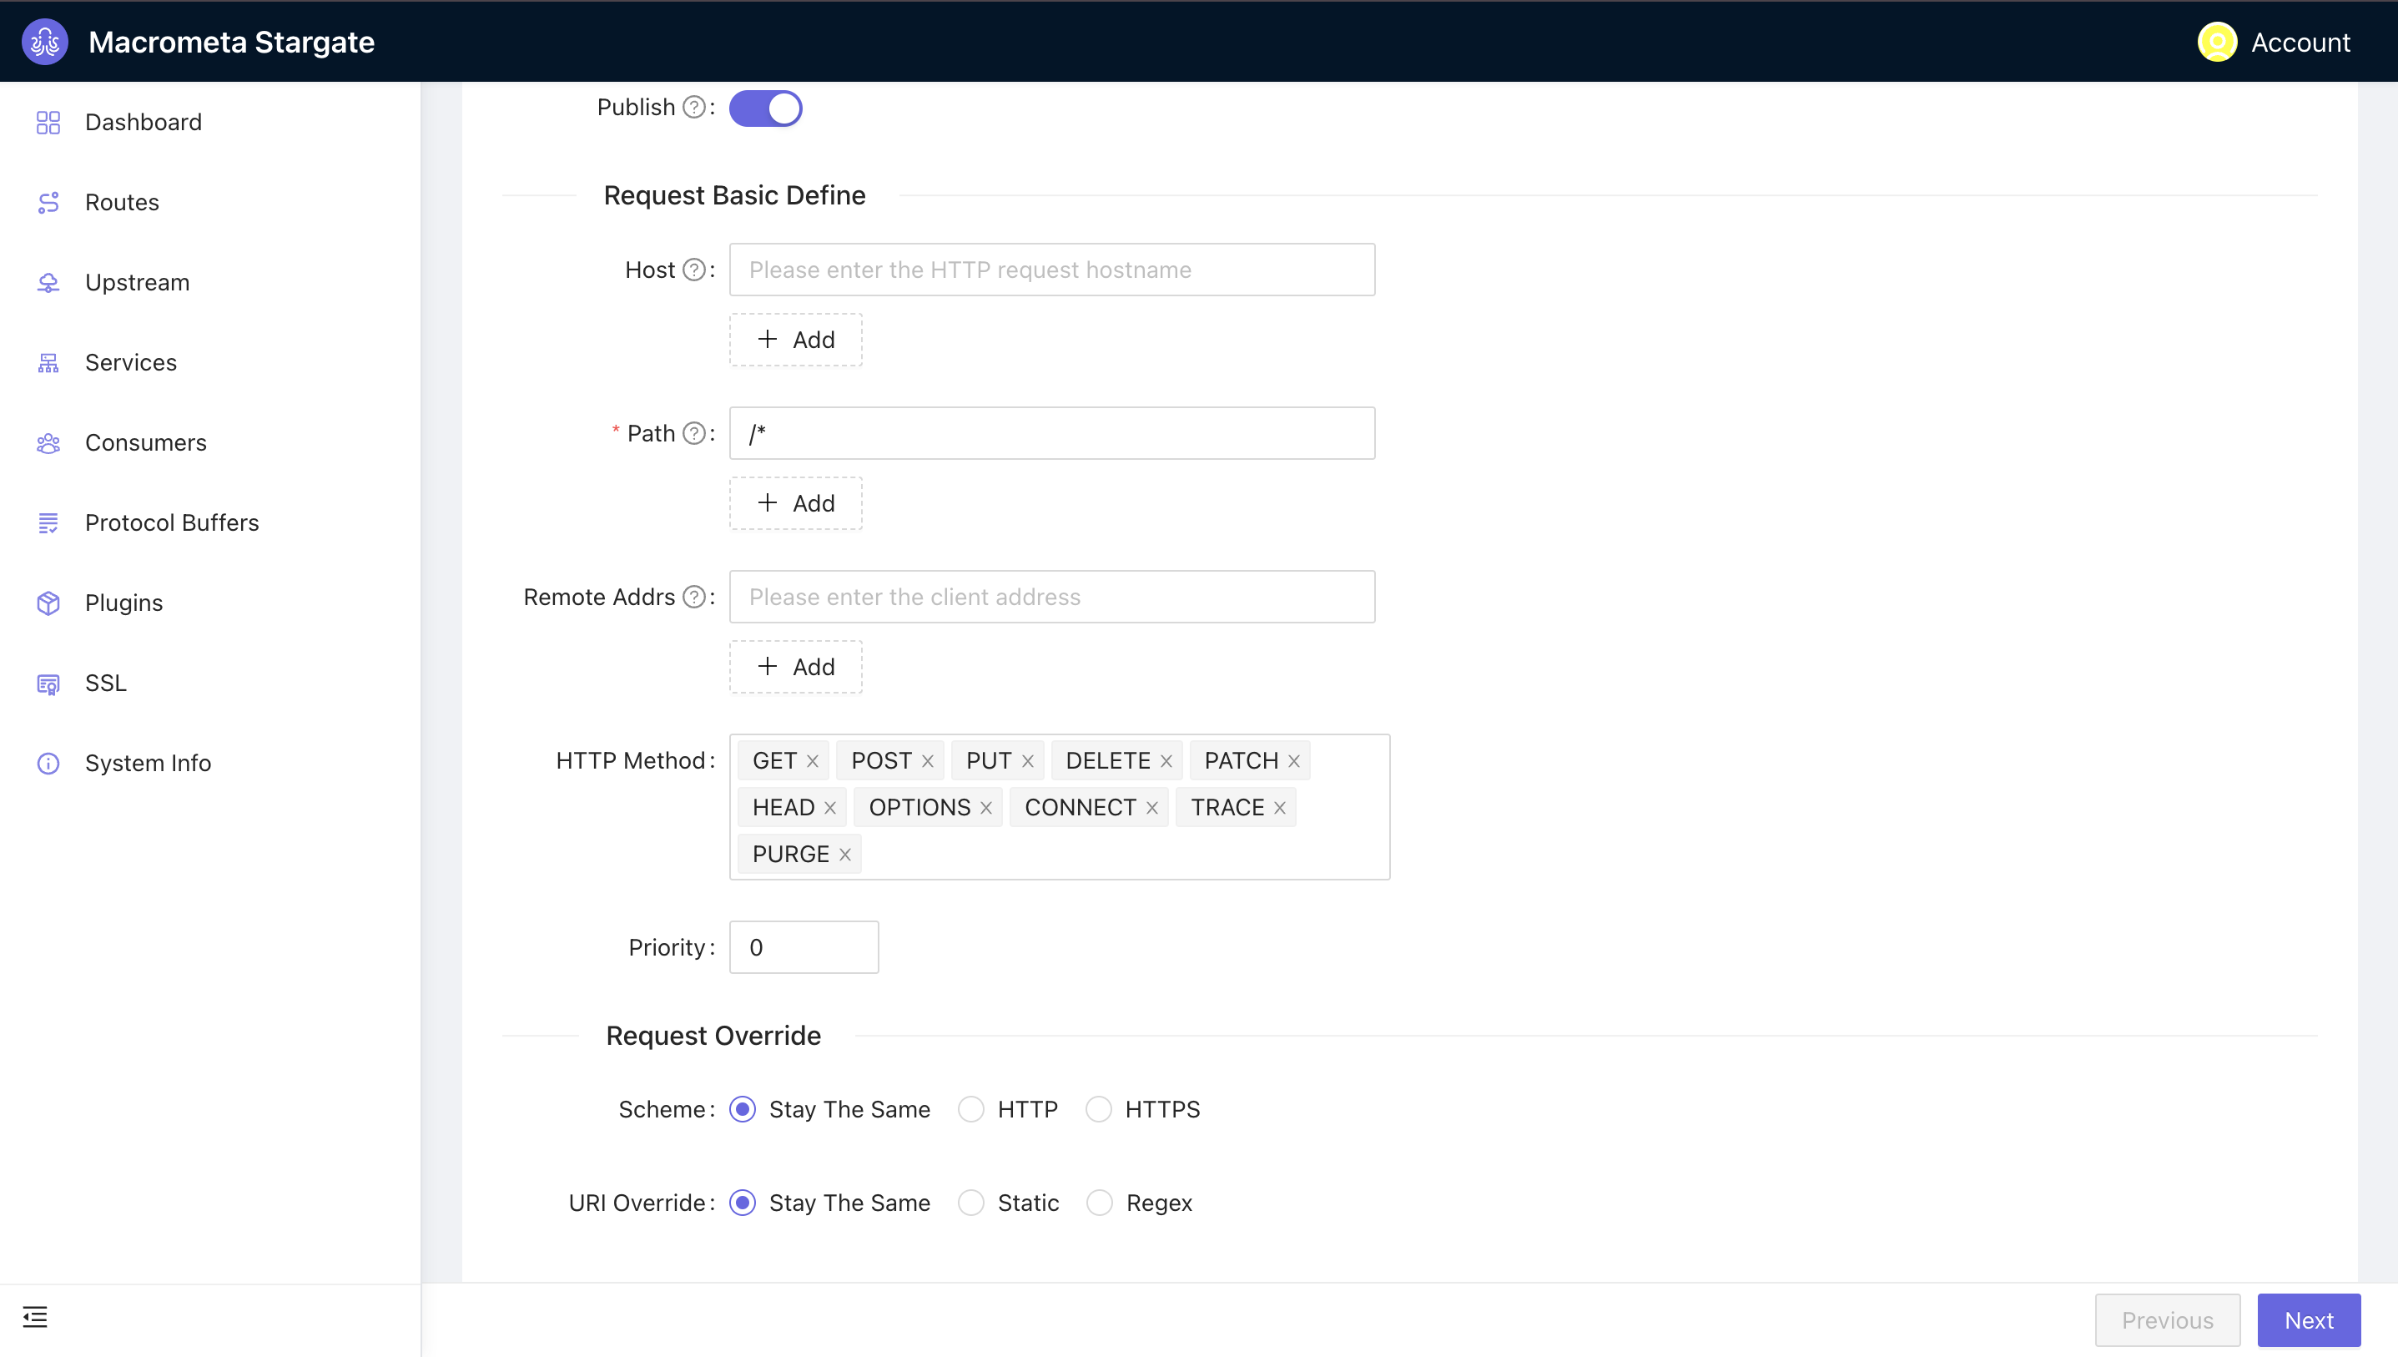Click Add button under Path field

[x=794, y=503]
